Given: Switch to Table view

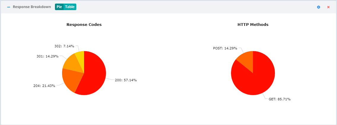Looking at the screenshot, I should tap(70, 7).
